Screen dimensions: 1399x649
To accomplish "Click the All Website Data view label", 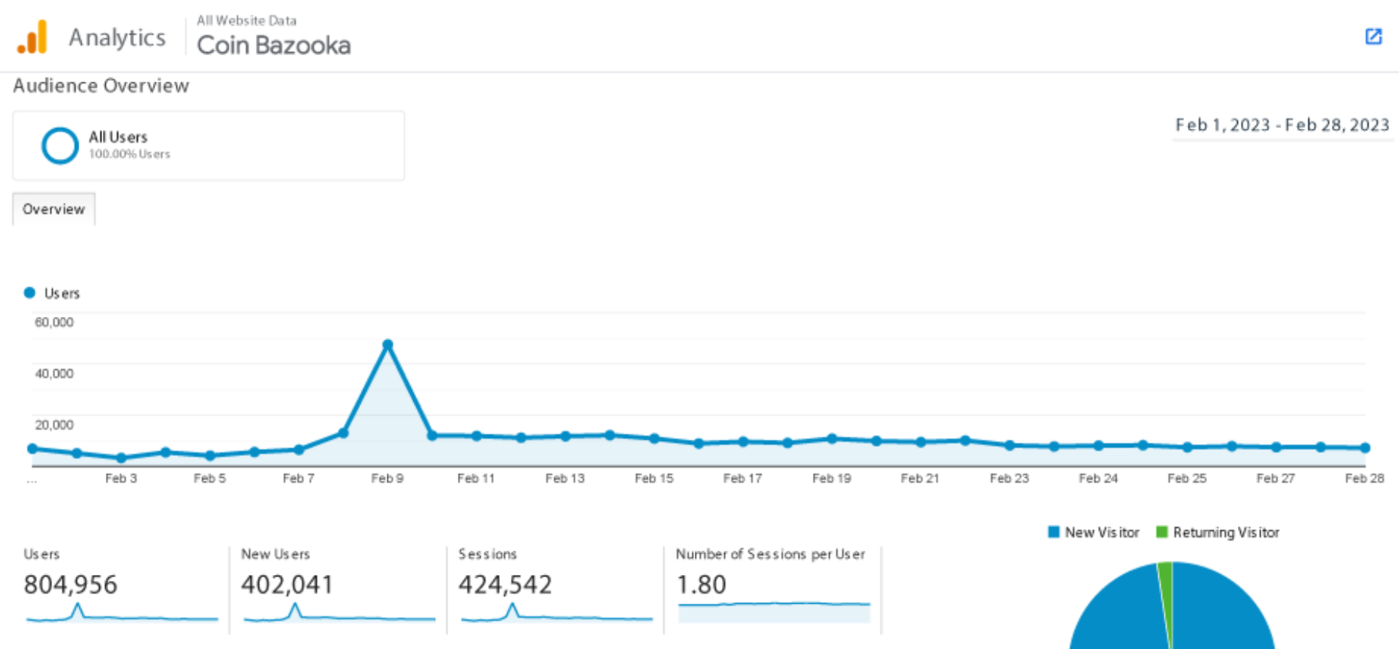I will click(247, 20).
